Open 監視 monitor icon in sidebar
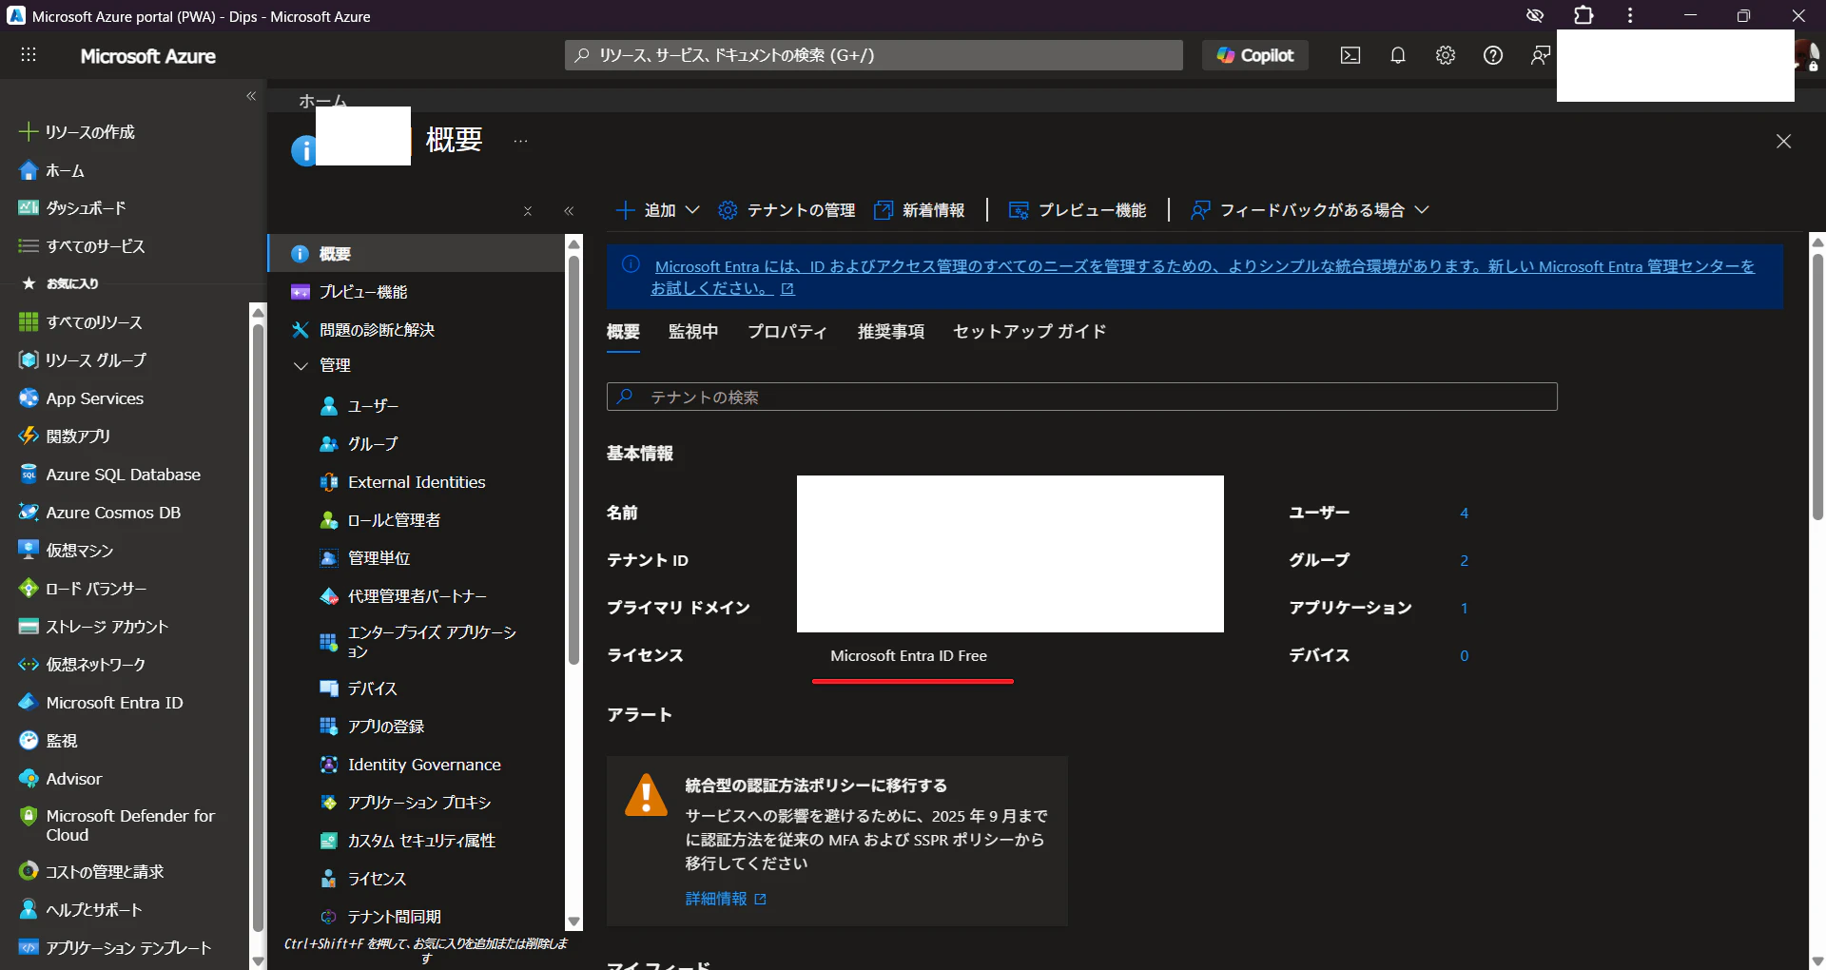 (29, 741)
